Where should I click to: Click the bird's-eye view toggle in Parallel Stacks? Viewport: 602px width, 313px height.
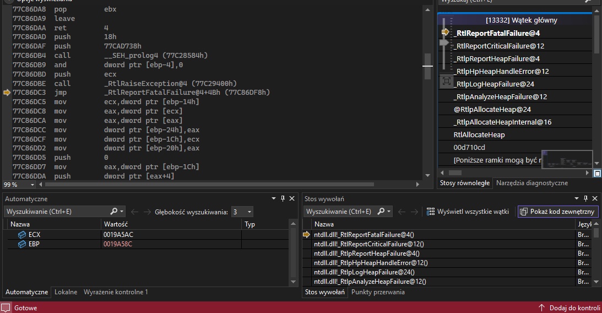pyautogui.click(x=597, y=173)
